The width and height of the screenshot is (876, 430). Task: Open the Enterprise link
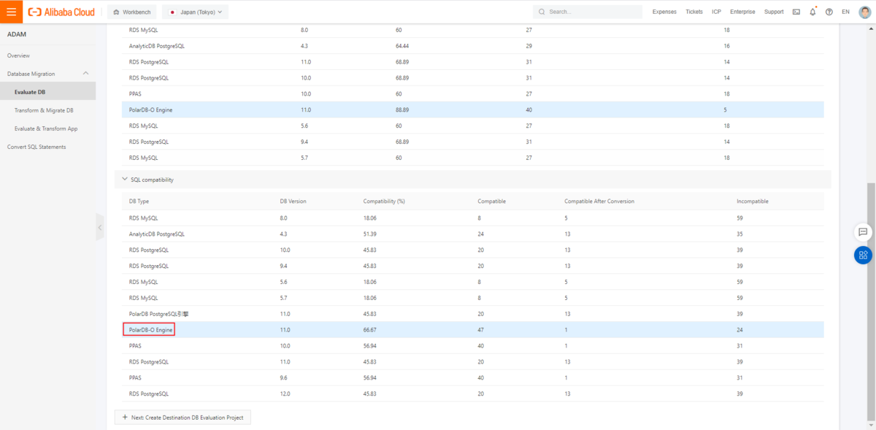pos(742,12)
